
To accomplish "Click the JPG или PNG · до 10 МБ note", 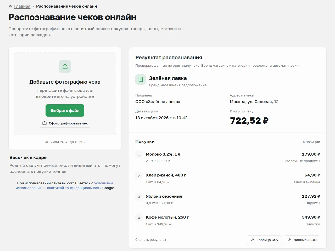I will pyautogui.click(x=65, y=142).
